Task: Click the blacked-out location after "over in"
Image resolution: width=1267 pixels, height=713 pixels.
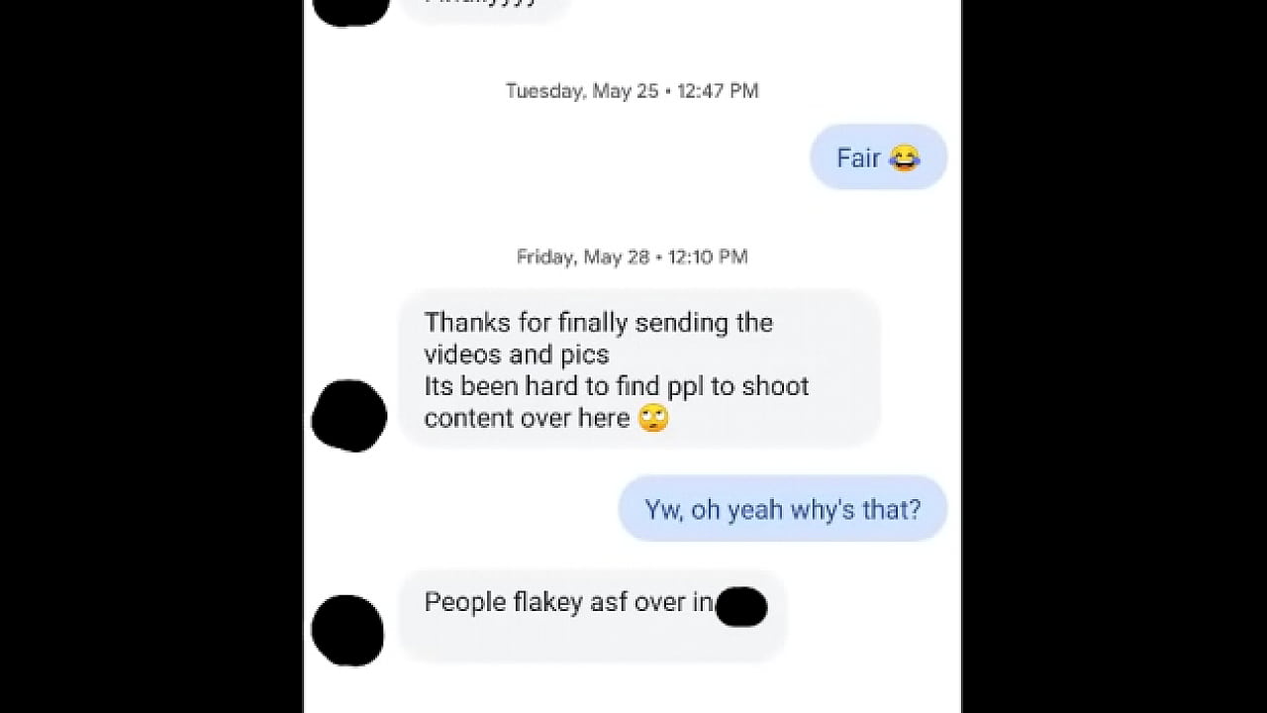Action: click(x=741, y=607)
